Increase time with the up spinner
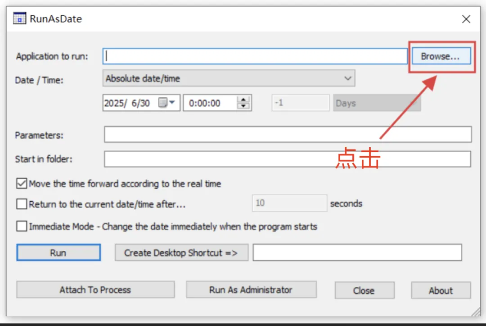 (x=243, y=99)
